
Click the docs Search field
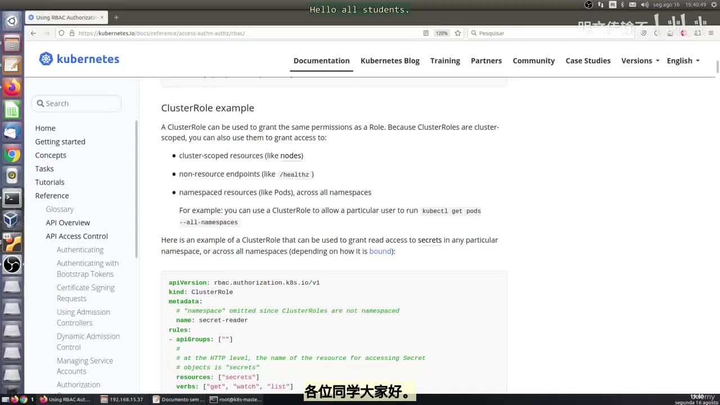76,103
